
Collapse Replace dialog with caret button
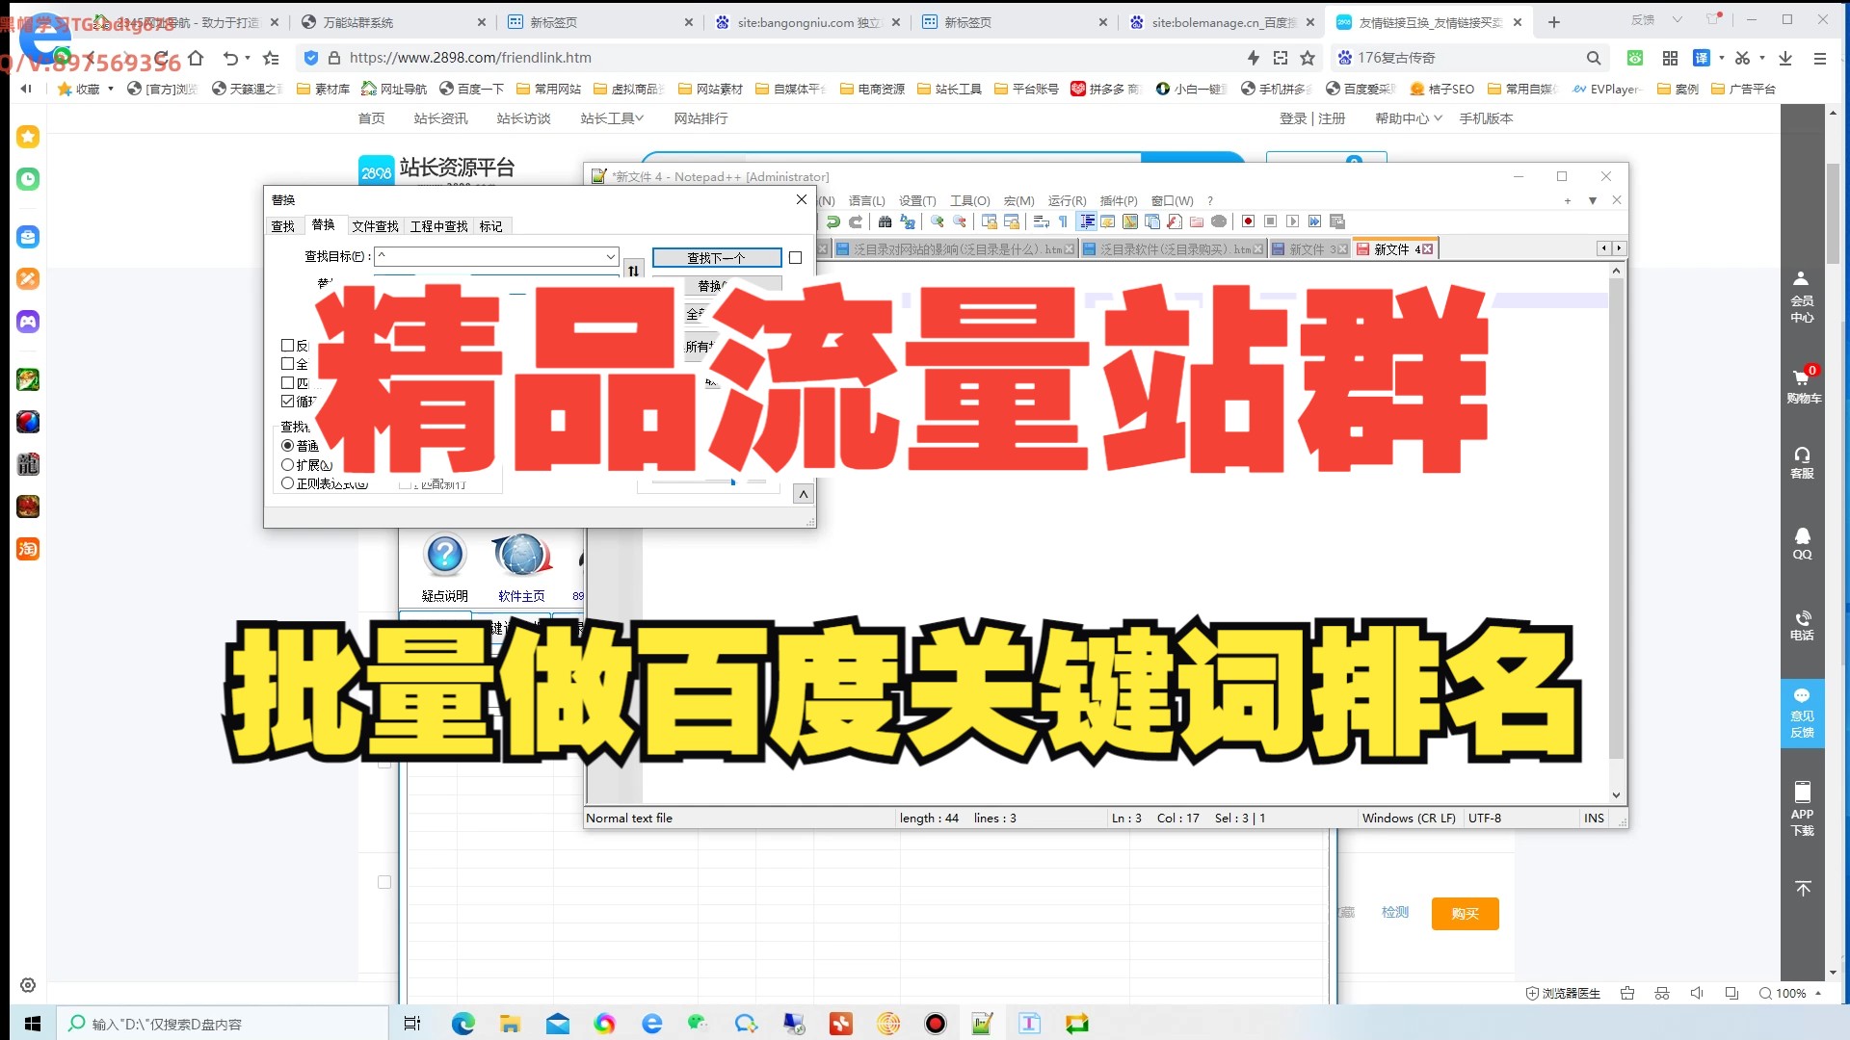[803, 494]
